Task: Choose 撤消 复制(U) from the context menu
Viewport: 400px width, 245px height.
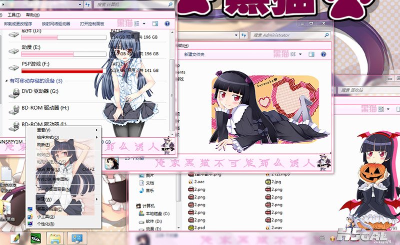Action: coord(48,169)
